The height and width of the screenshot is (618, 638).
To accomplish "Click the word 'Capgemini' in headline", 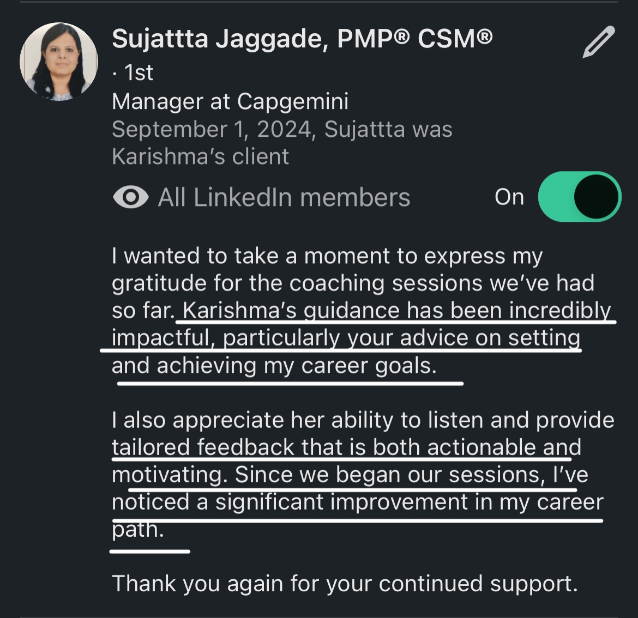I will tap(293, 101).
